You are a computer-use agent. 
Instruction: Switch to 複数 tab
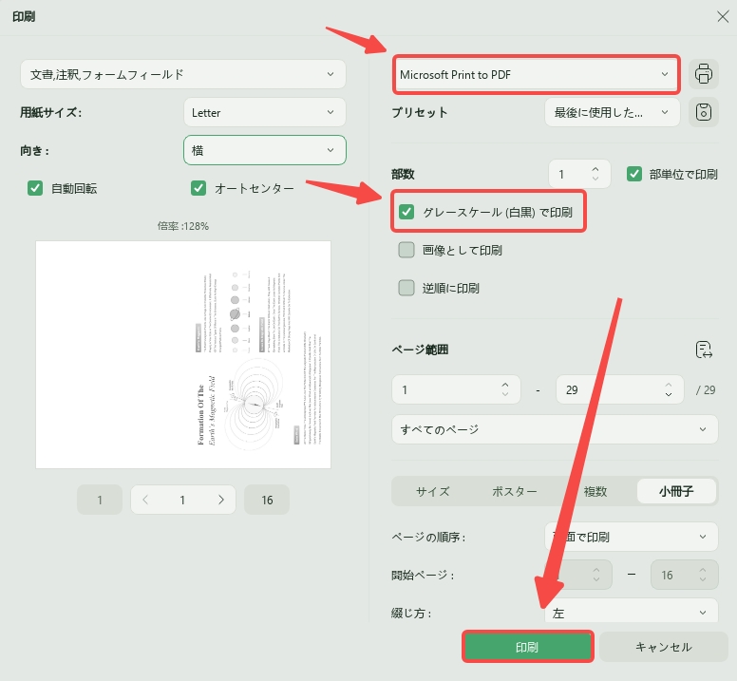click(x=595, y=491)
